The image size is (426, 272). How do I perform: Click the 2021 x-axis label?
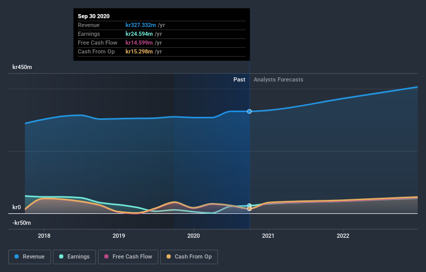(268, 236)
